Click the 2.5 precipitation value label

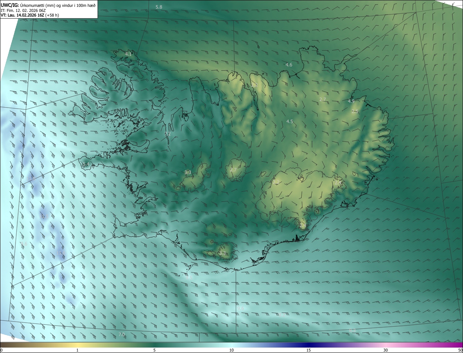(355, 112)
